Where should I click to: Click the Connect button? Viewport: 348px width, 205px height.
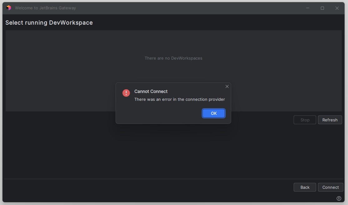331,187
